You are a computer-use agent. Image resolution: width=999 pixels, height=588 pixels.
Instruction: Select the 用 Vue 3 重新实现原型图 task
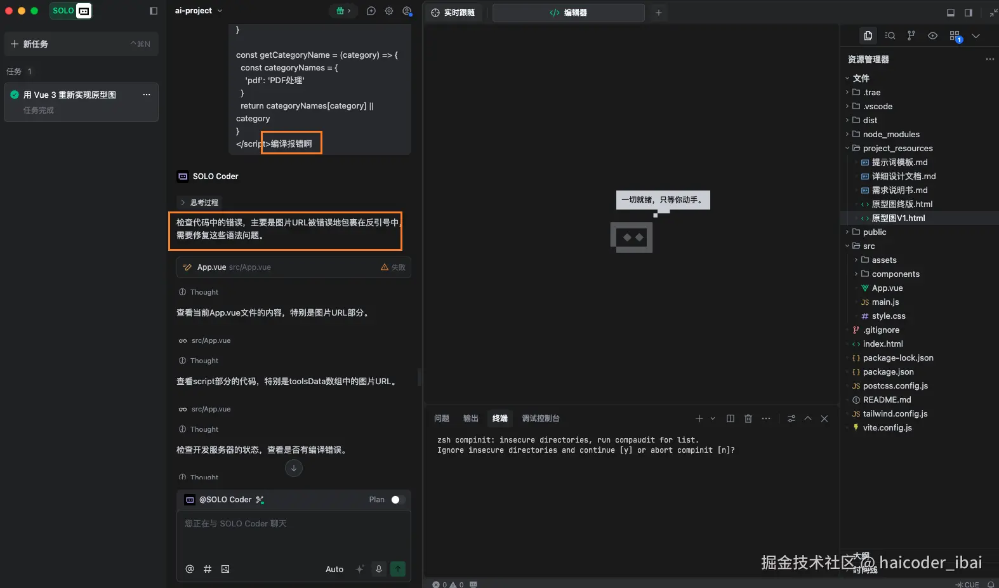pyautogui.click(x=81, y=102)
